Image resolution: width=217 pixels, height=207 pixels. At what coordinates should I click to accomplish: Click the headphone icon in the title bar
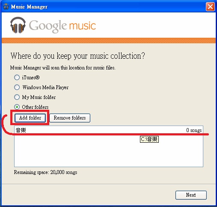(6, 6)
